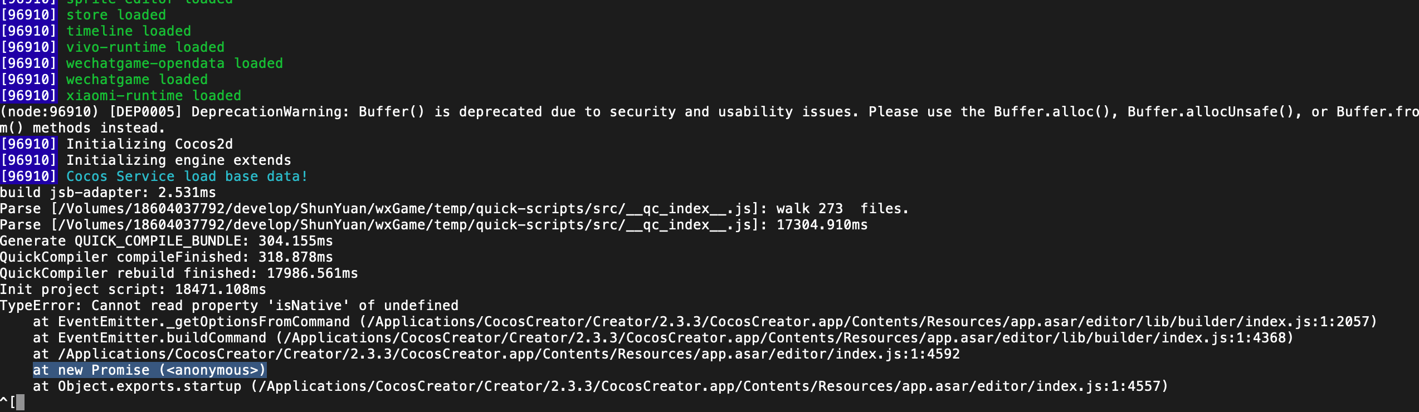Click the "QuickCompiler rebuild finished" line
This screenshot has height=412, width=1419.
tap(179, 273)
